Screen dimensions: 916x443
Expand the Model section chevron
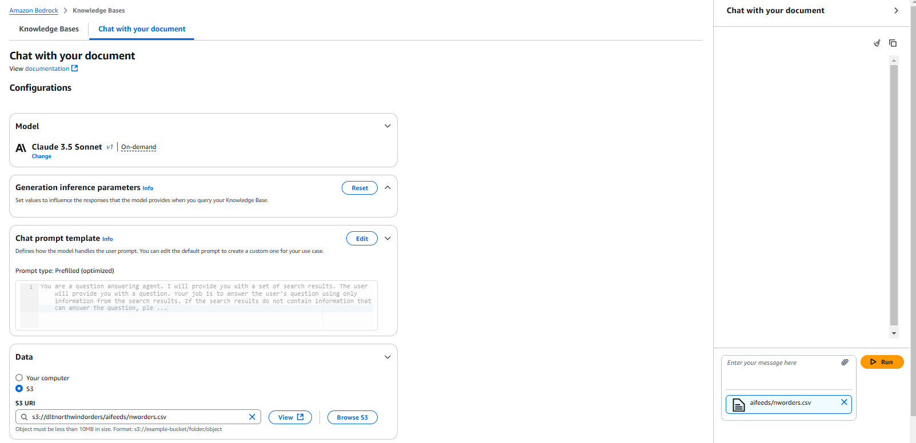click(387, 126)
